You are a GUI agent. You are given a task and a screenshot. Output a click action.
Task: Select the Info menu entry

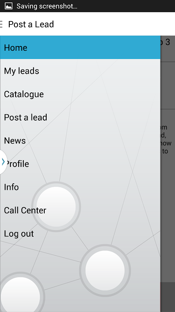80,187
